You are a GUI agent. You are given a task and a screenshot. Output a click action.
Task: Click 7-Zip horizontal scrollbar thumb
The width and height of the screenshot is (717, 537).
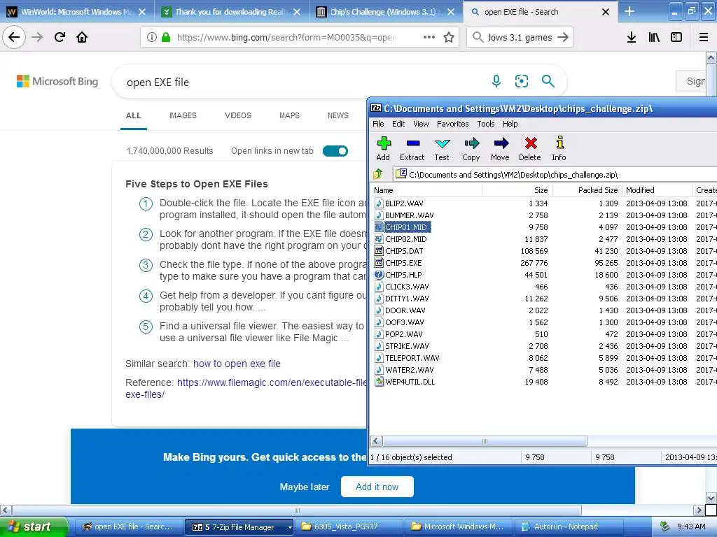click(485, 441)
